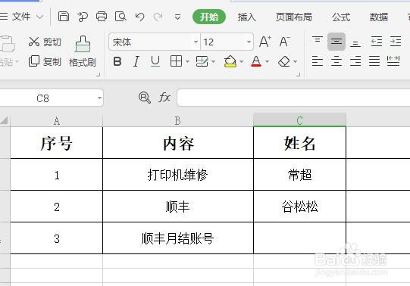Click the distributed alignment icon
This screenshot has width=410, height=286.
click(x=393, y=61)
